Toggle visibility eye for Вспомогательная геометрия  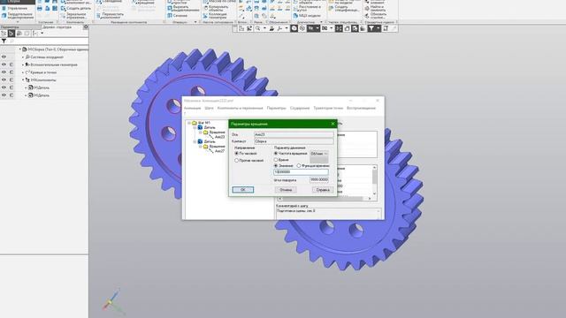click(x=4, y=64)
